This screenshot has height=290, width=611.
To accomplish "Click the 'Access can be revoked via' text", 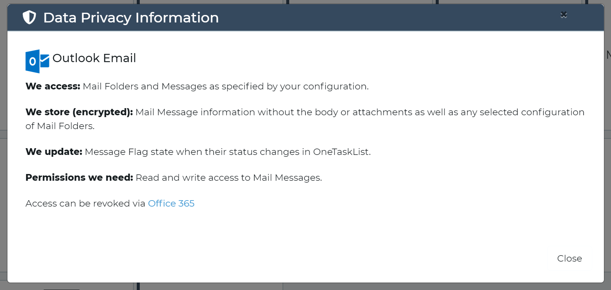I will (x=85, y=203).
